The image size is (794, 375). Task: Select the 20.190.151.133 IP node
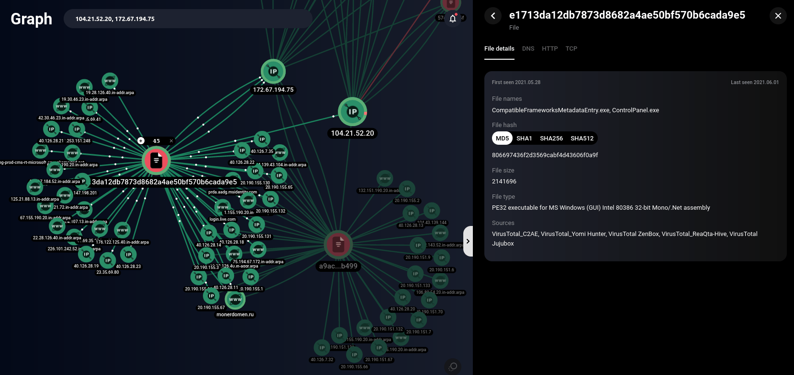coord(415,274)
